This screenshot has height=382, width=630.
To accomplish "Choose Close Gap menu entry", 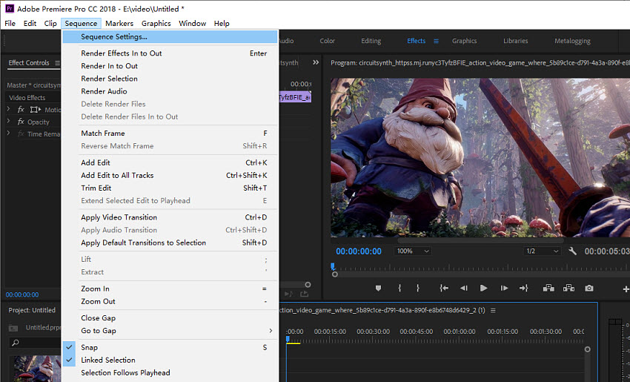I will tap(169, 317).
